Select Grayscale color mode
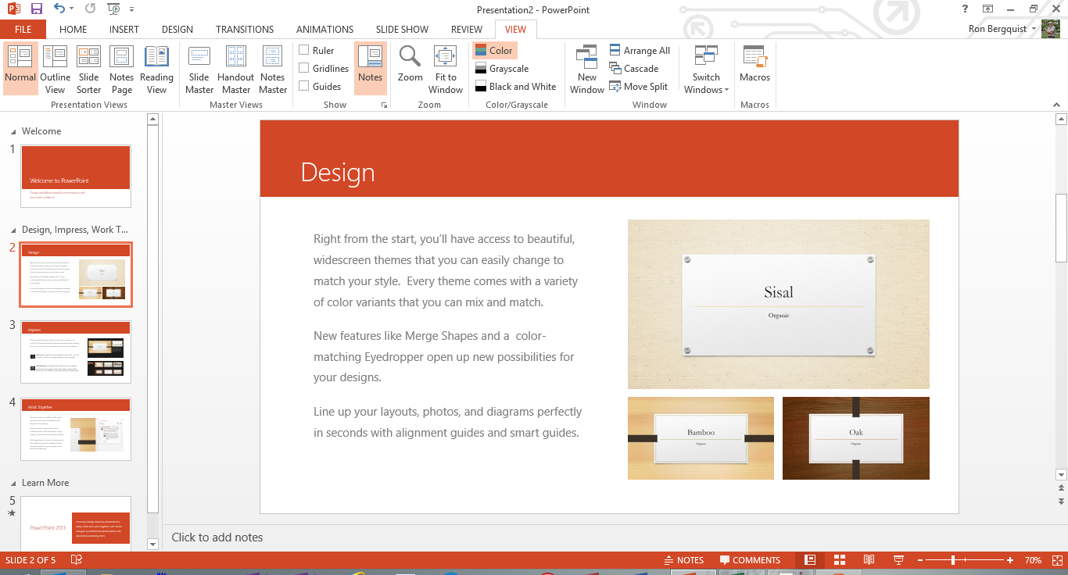Screen dimensions: 1068x575 click(x=501, y=69)
